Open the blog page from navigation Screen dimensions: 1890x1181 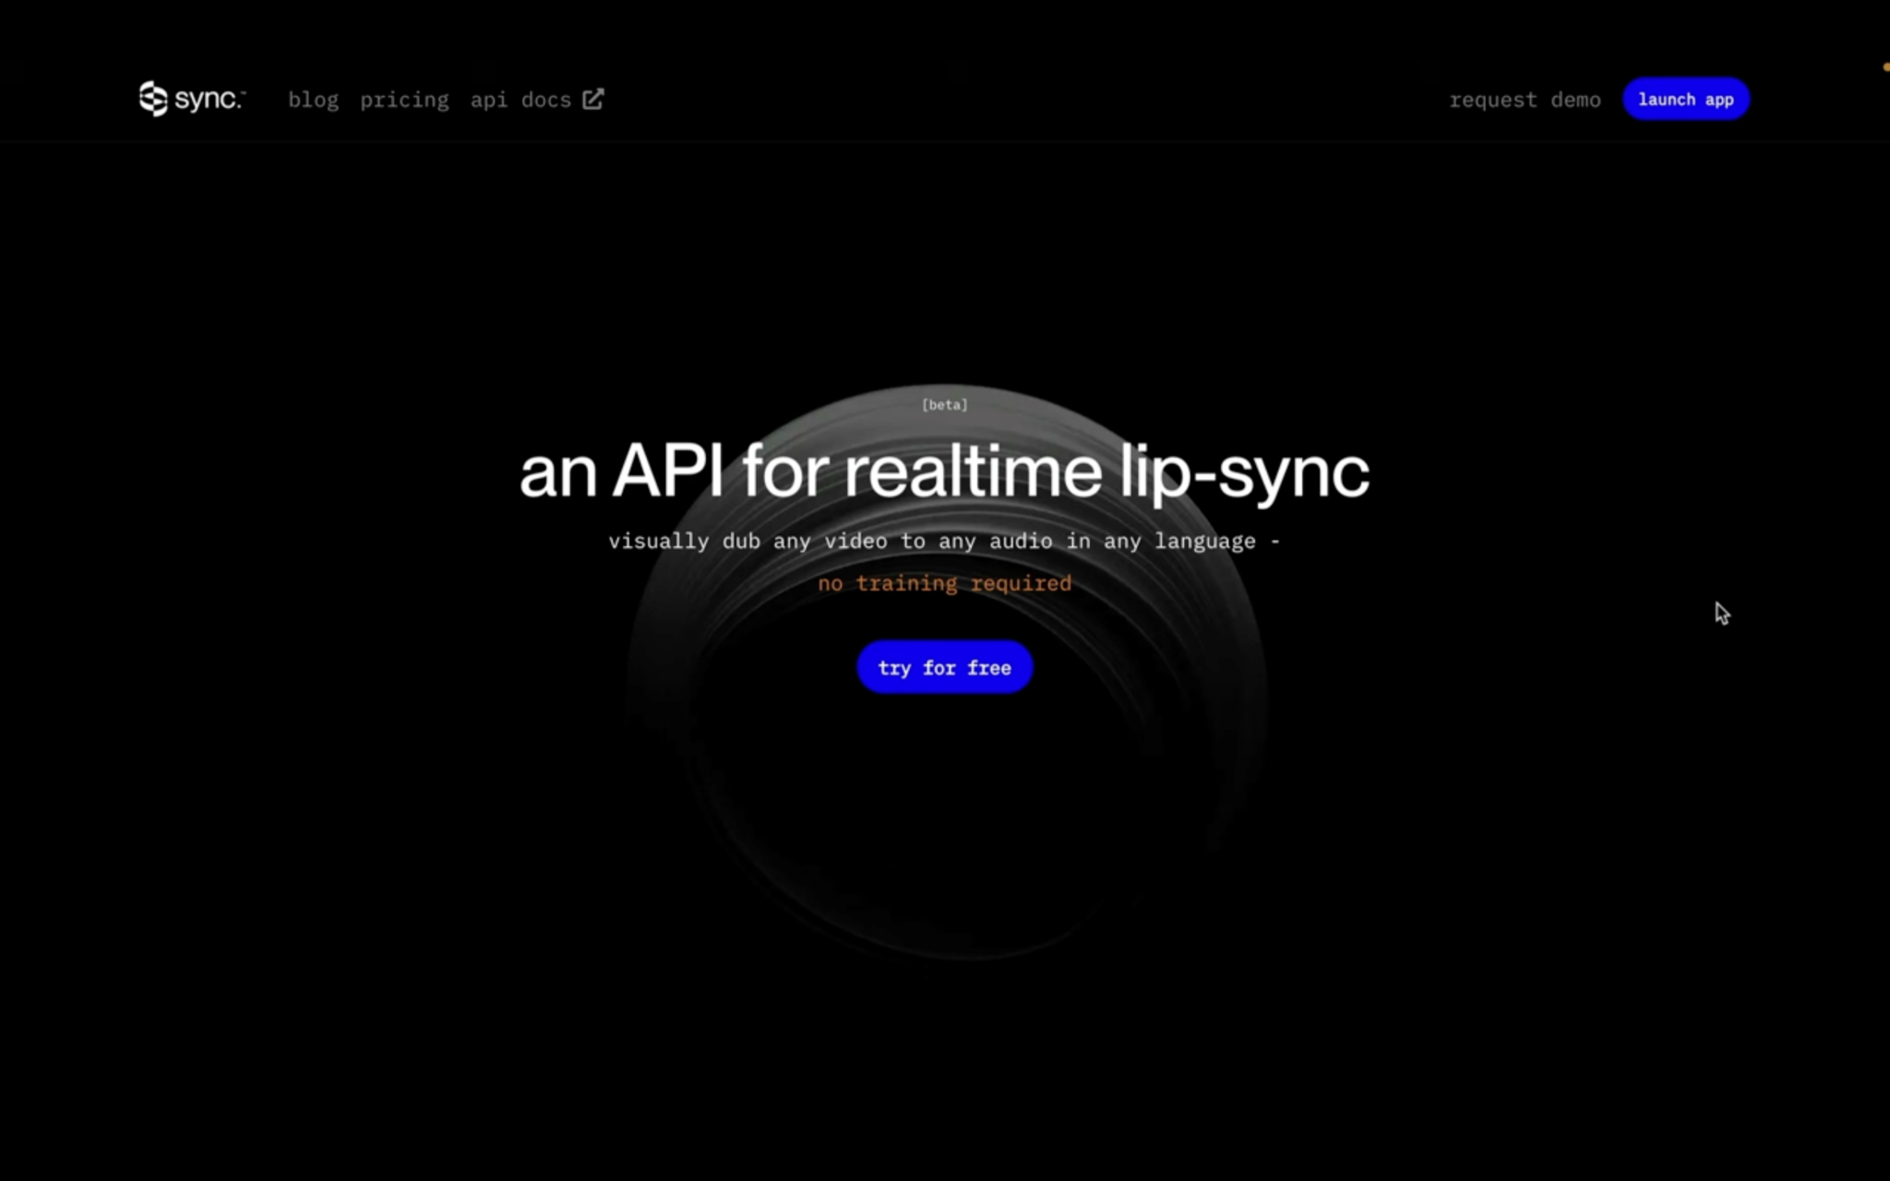313,100
